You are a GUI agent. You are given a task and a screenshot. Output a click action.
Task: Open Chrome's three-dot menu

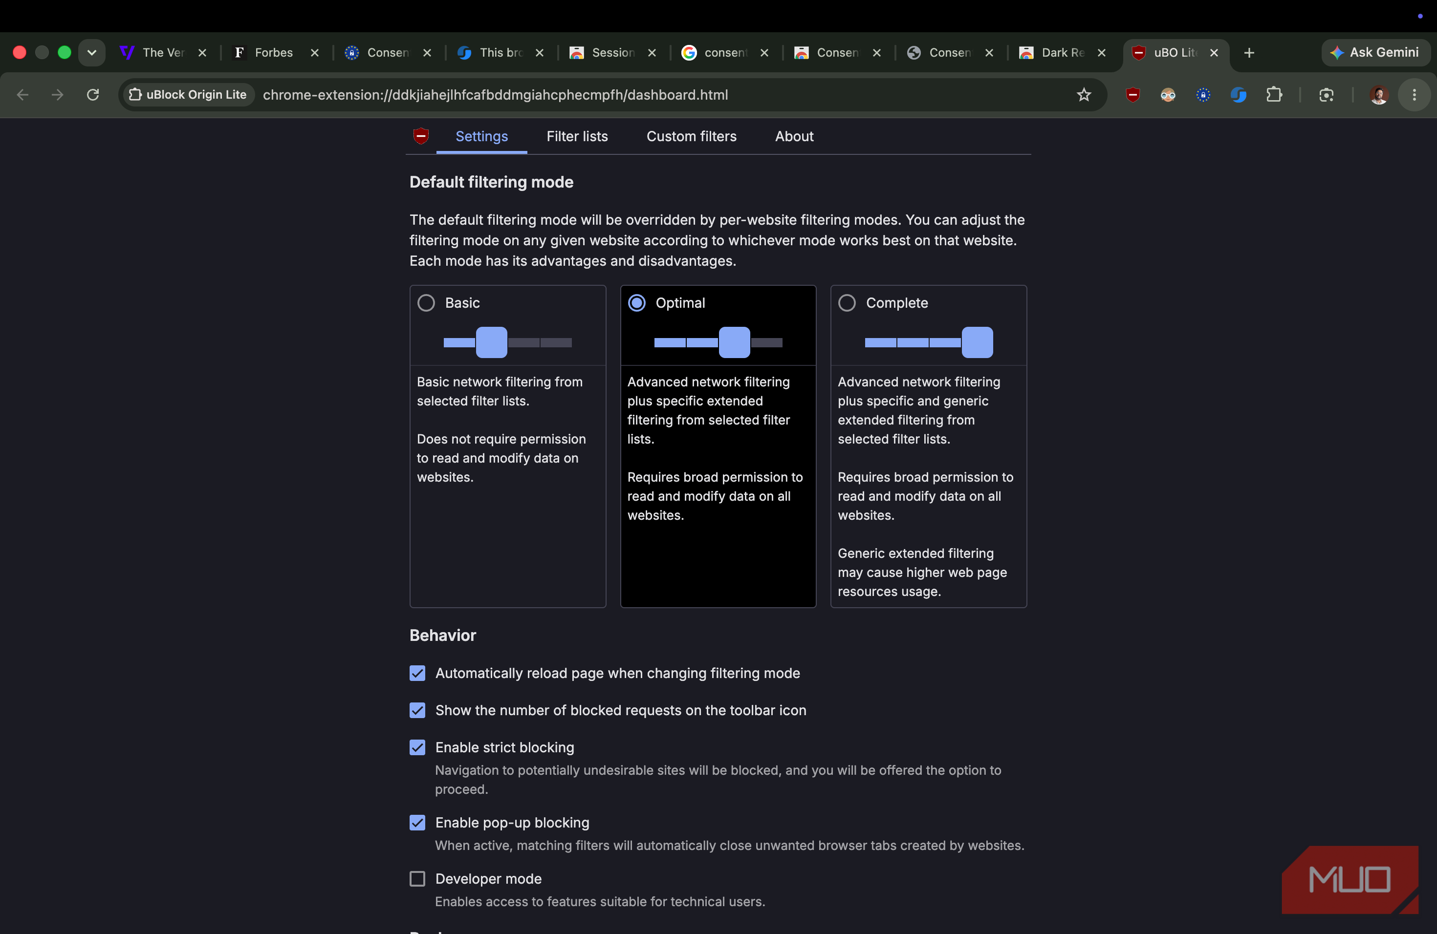click(x=1414, y=95)
